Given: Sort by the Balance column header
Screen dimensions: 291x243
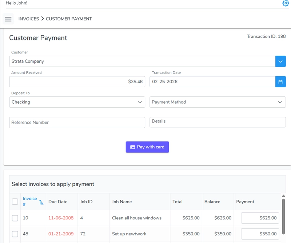Looking at the screenshot, I should point(212,202).
